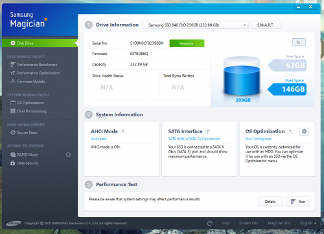
Task: Open Help in footer
Action: click(x=226, y=223)
